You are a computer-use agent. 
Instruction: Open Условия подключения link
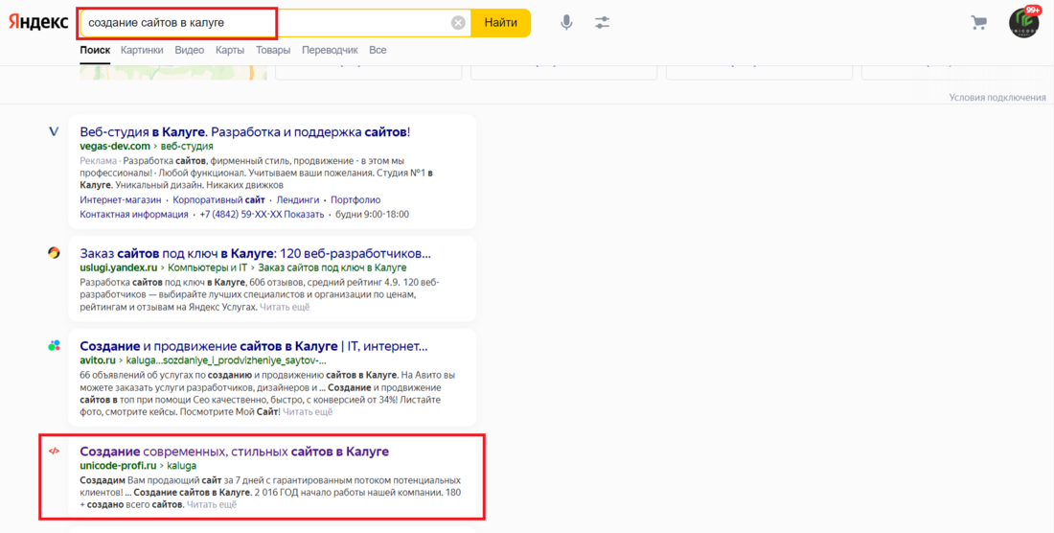(997, 98)
